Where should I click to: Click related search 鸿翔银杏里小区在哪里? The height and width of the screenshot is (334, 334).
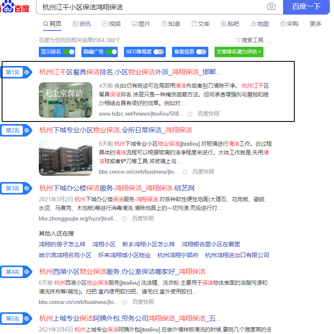(211, 244)
